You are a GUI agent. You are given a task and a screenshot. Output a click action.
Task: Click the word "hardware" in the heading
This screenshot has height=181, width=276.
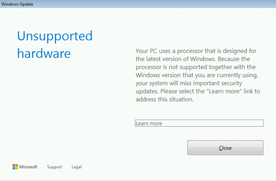(x=44, y=54)
